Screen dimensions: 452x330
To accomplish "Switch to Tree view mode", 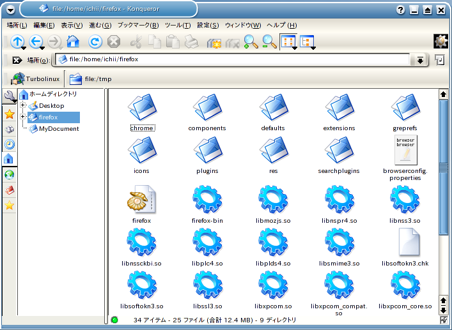I will [x=307, y=42].
